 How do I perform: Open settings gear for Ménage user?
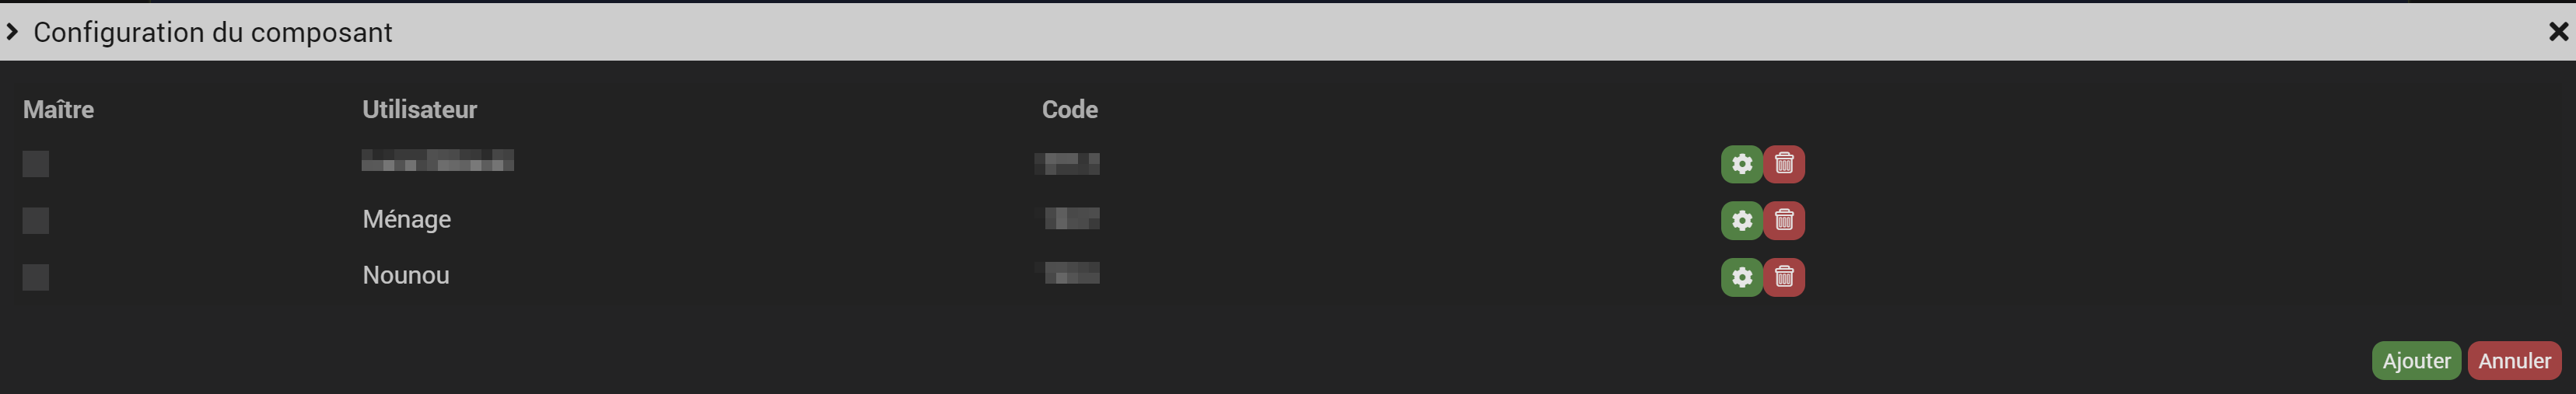(x=1741, y=220)
